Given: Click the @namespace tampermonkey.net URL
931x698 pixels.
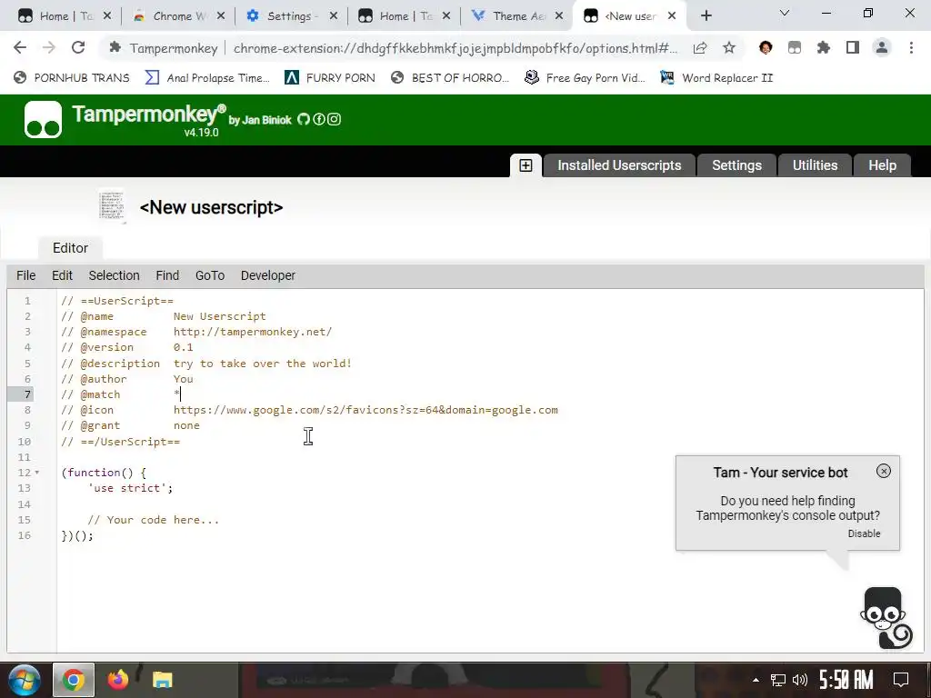Looking at the screenshot, I should click(253, 332).
